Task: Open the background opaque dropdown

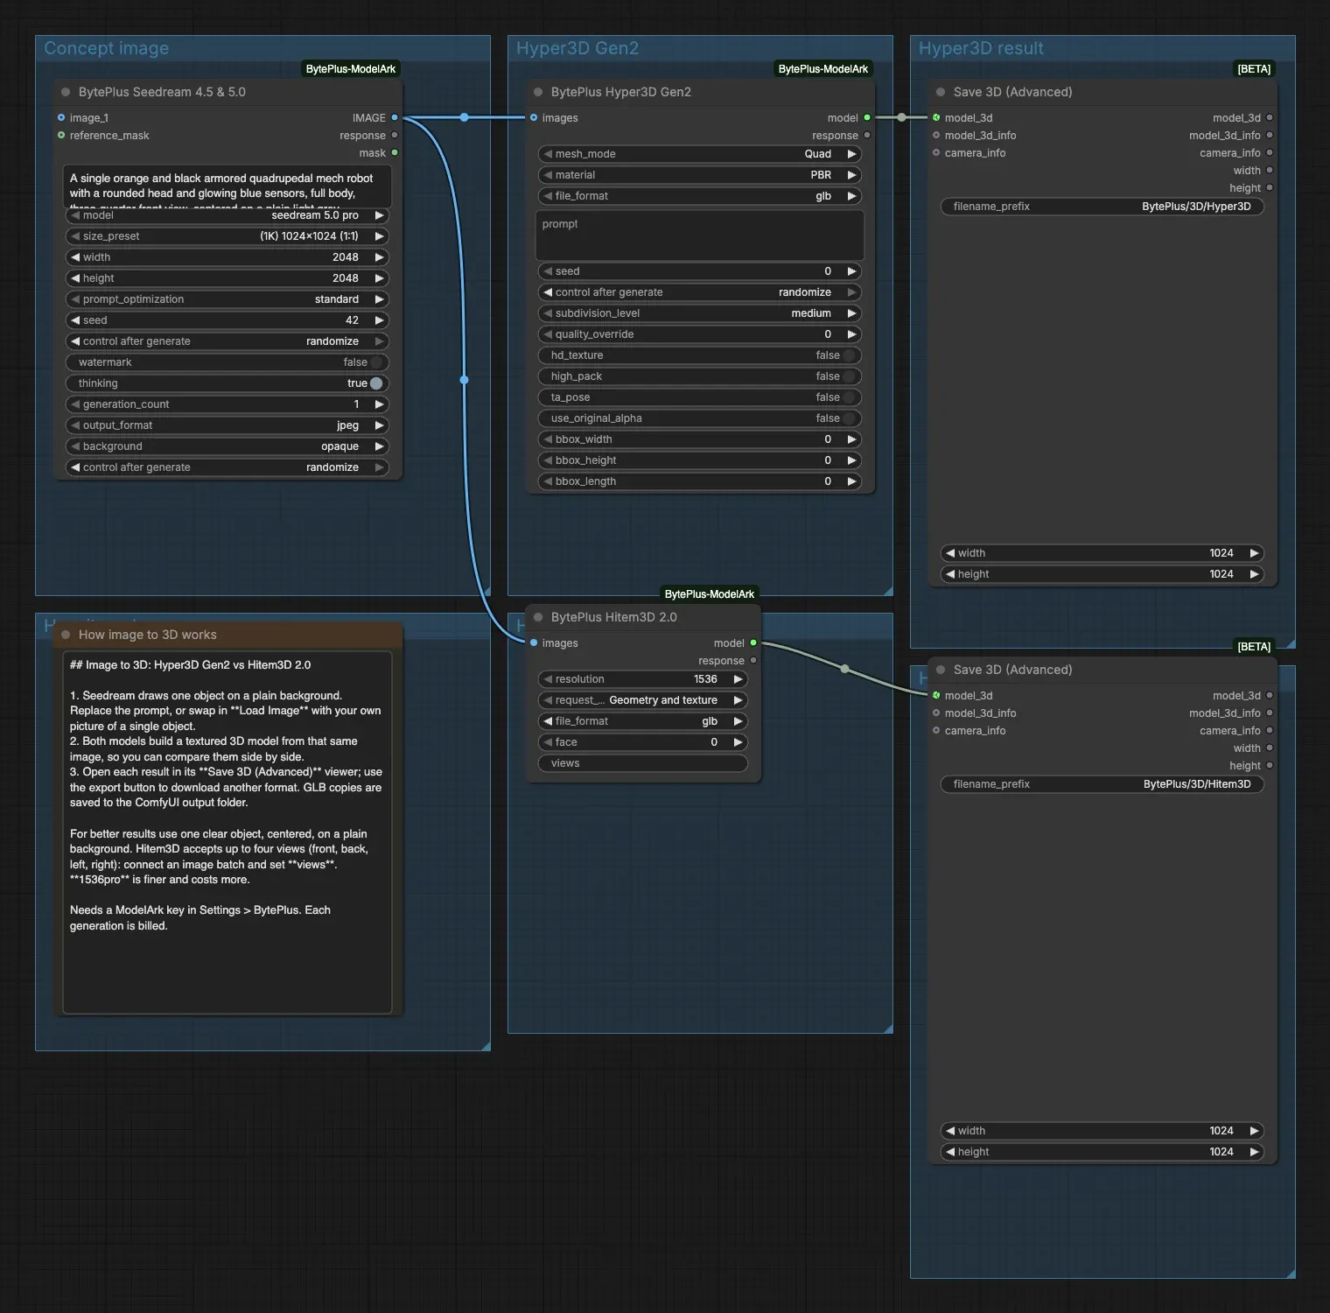Action: click(227, 446)
